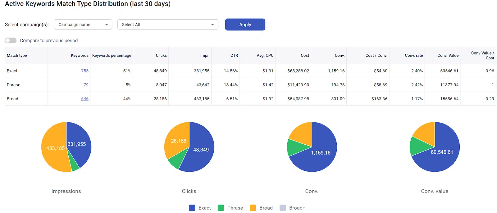This screenshot has height=213, width=497.
Task: Toggle the Broad legend orange swatch
Action: (253, 208)
